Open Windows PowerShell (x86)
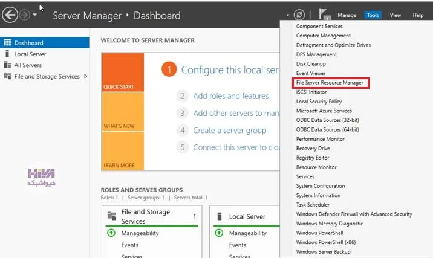This screenshot has height=258, width=433. pyautogui.click(x=326, y=242)
